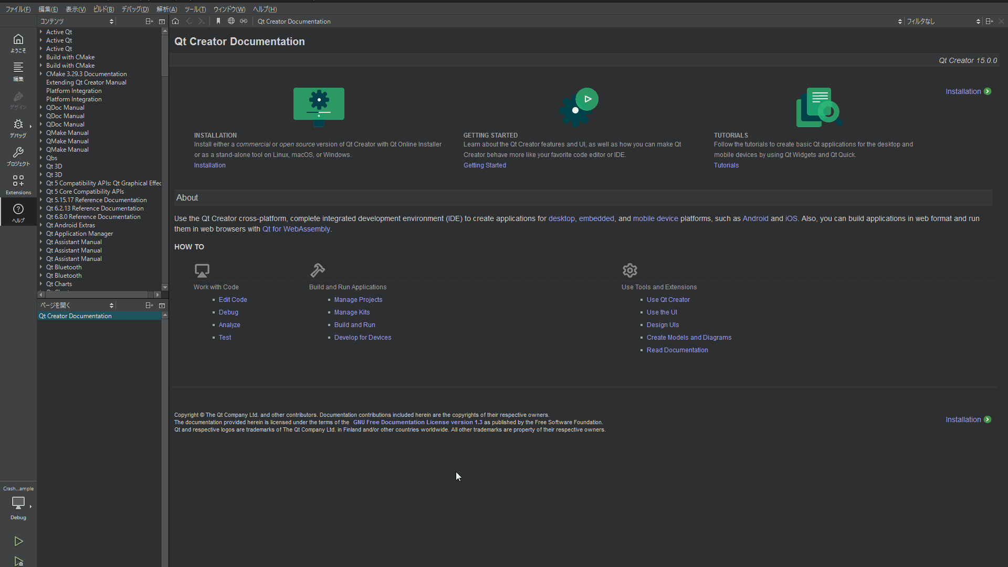Screen dimensions: 1008x567
Task: Select Qt 5 Core Compatibility APIs entry
Action: tap(85, 192)
